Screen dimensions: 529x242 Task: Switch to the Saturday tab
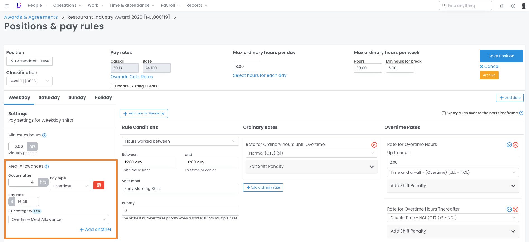49,97
